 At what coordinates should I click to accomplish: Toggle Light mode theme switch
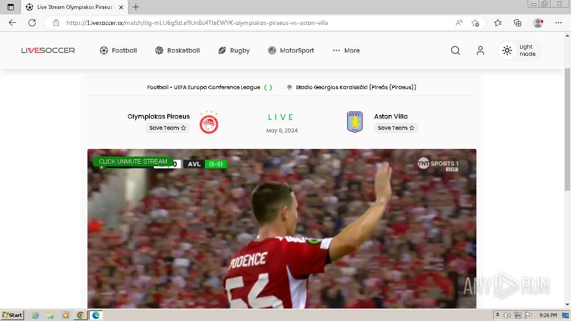520,50
